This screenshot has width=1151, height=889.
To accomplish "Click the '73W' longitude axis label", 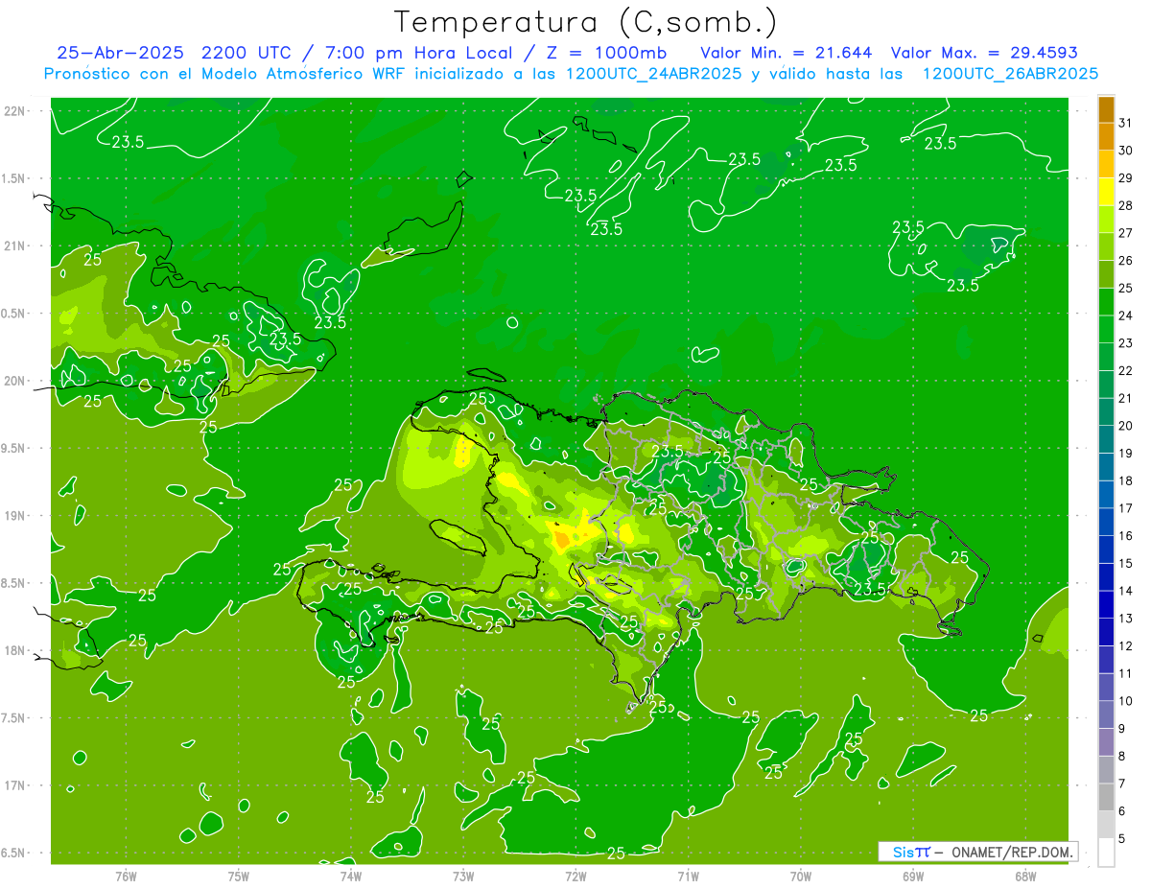I will pyautogui.click(x=463, y=877).
